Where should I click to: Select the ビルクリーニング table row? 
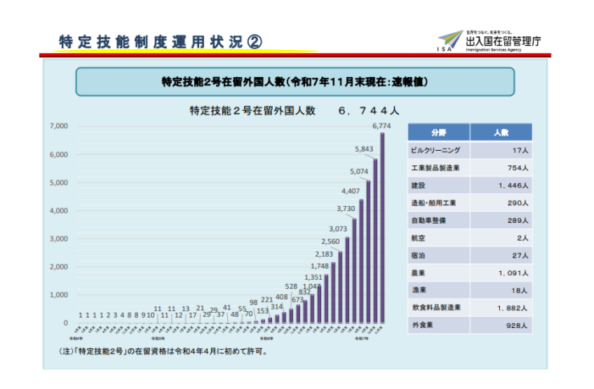[470, 150]
